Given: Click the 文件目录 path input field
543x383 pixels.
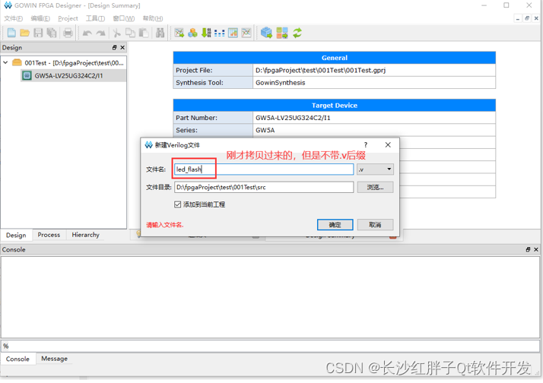Looking at the screenshot, I should click(264, 187).
